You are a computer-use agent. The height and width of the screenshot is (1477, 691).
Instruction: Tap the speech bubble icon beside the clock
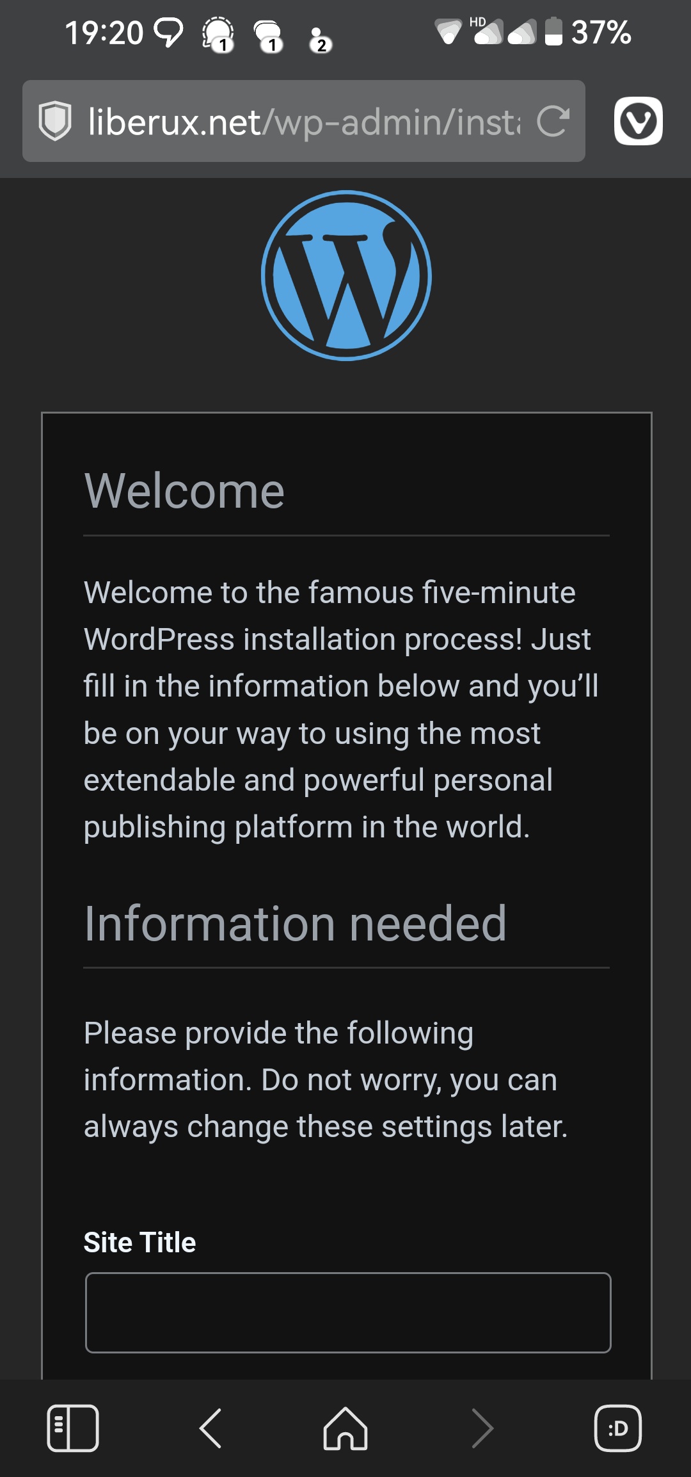pyautogui.click(x=168, y=32)
